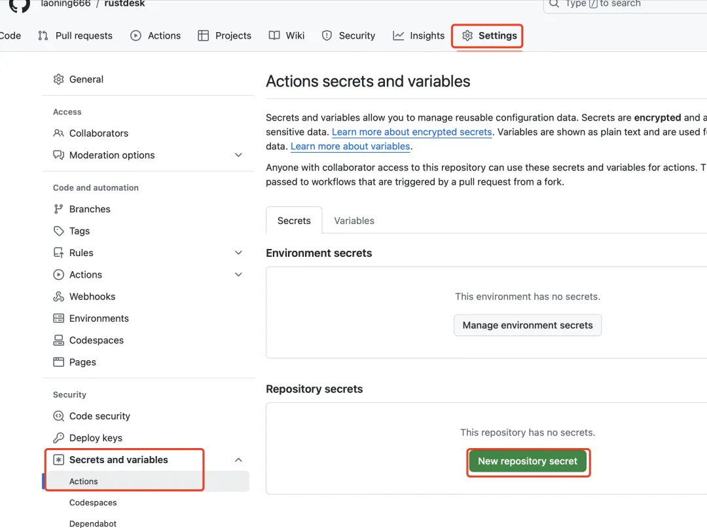This screenshot has width=707, height=528.
Task: Select Dependabot under Secrets and variables
Action: click(93, 523)
